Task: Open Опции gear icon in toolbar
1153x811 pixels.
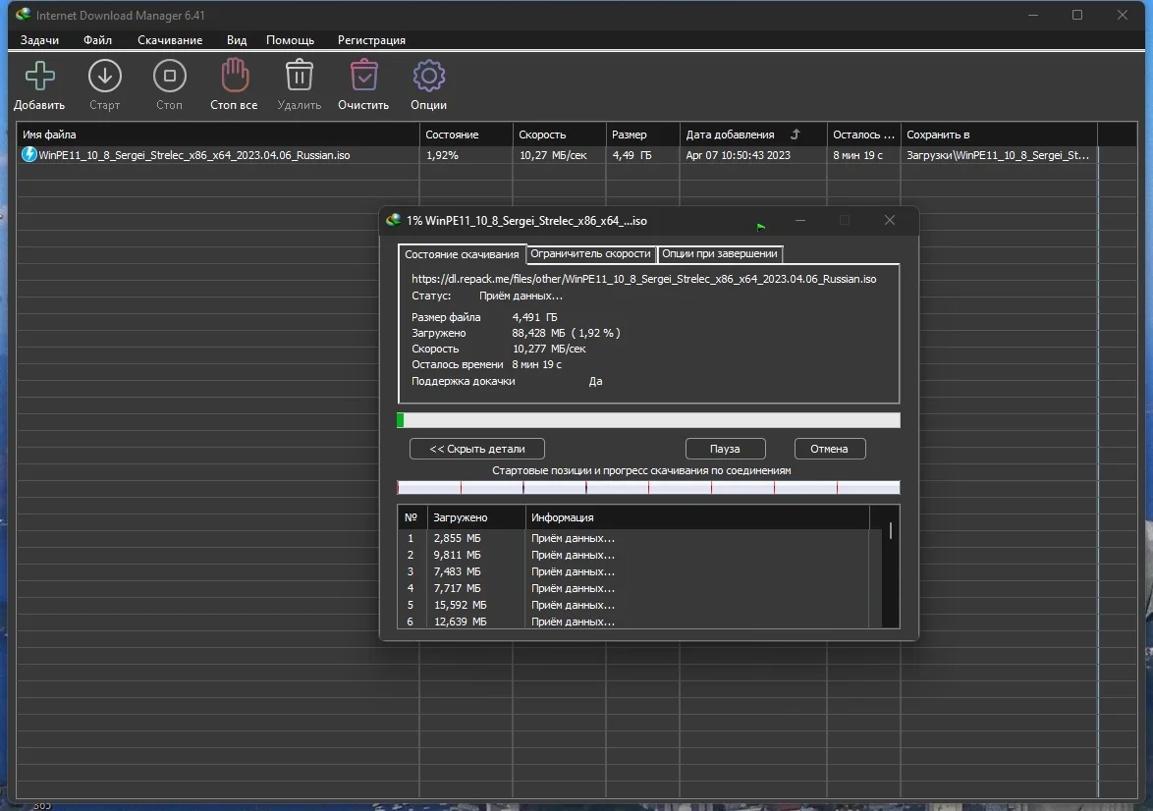Action: tap(429, 76)
